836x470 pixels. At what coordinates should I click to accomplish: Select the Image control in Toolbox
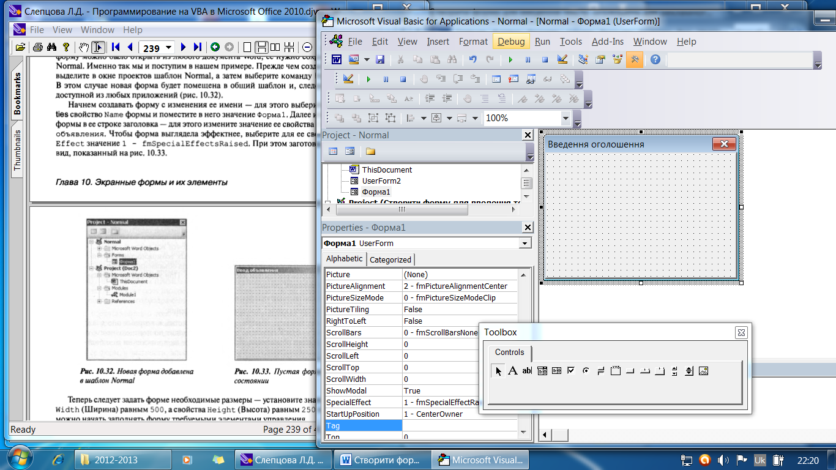[x=703, y=370]
